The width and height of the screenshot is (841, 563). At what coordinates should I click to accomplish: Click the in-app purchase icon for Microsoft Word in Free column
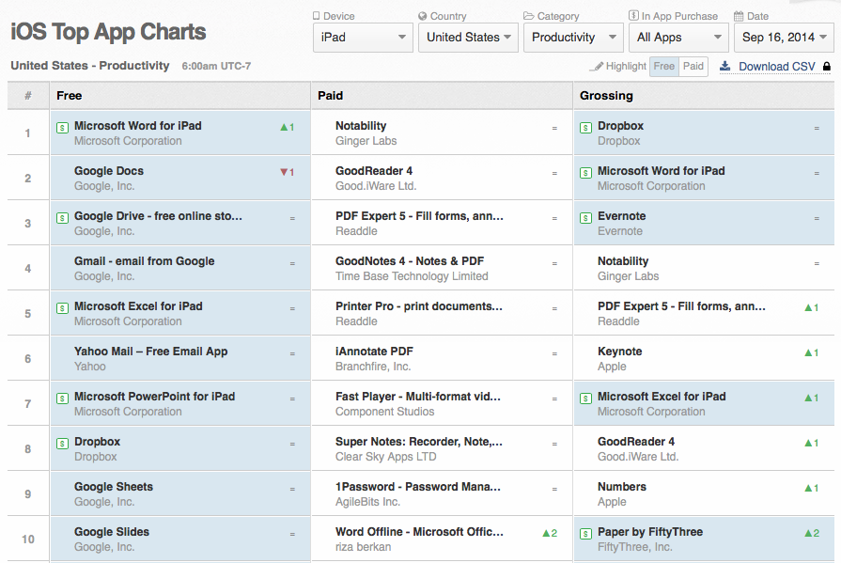63,128
